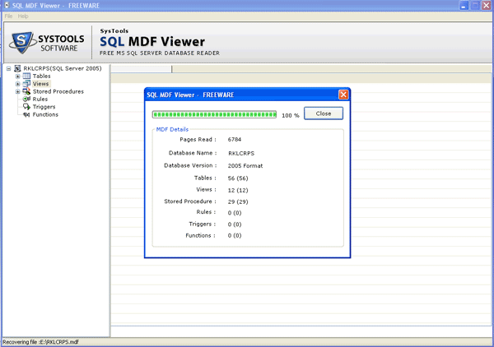The width and height of the screenshot is (494, 347).
Task: Click the green scan progress bar
Action: tap(214, 114)
